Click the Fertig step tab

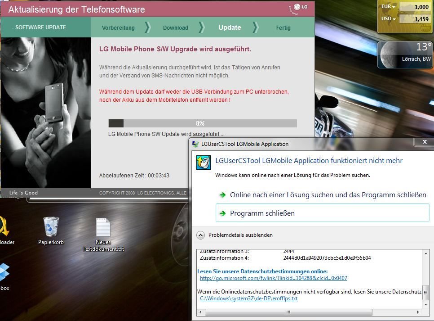[x=283, y=28]
